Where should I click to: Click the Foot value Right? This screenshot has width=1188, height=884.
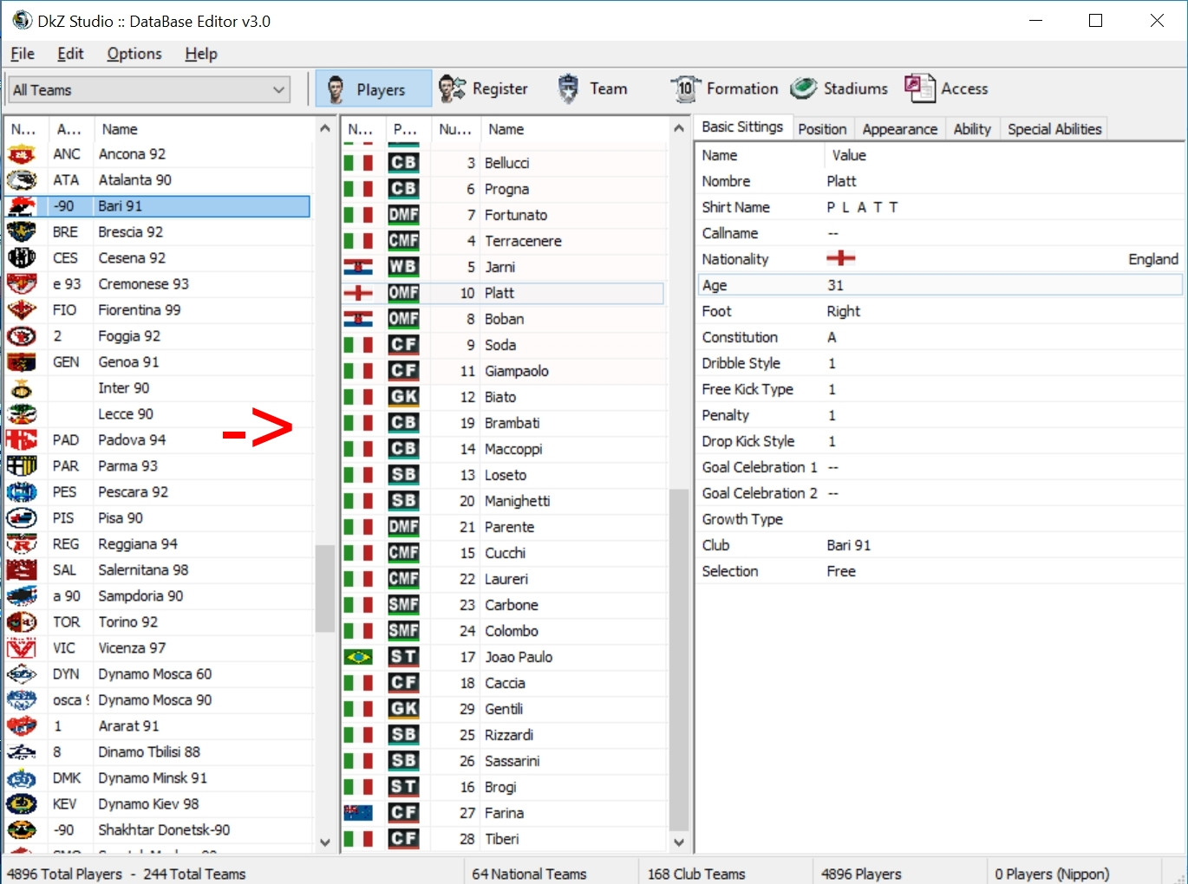(x=843, y=311)
